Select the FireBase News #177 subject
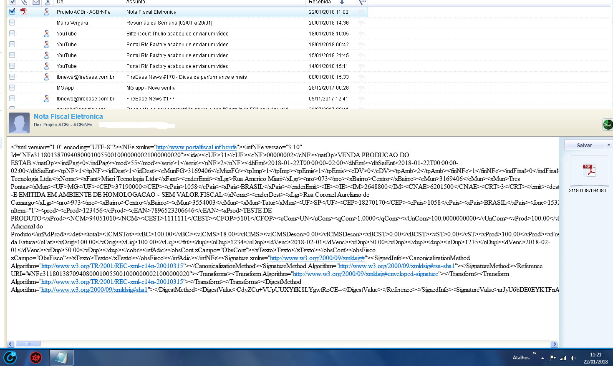 [151, 99]
